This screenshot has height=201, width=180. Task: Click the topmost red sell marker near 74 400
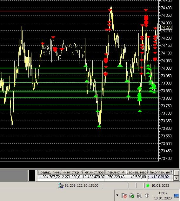[146, 10]
